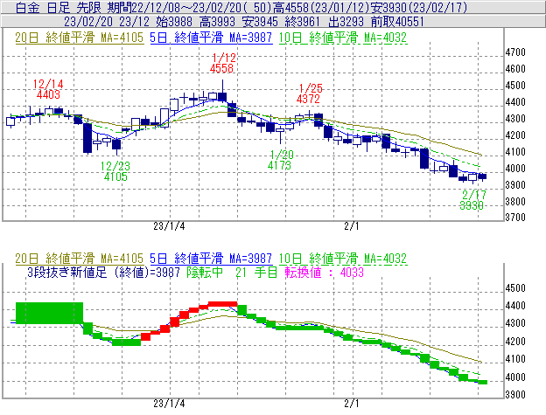Click the 3900 axis label on lower chart
Image resolution: width=546 pixels, height=415 pixels.
(x=515, y=395)
